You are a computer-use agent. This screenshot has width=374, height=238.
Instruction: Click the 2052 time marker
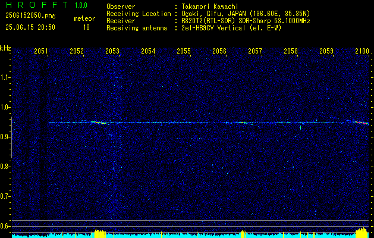[77, 51]
